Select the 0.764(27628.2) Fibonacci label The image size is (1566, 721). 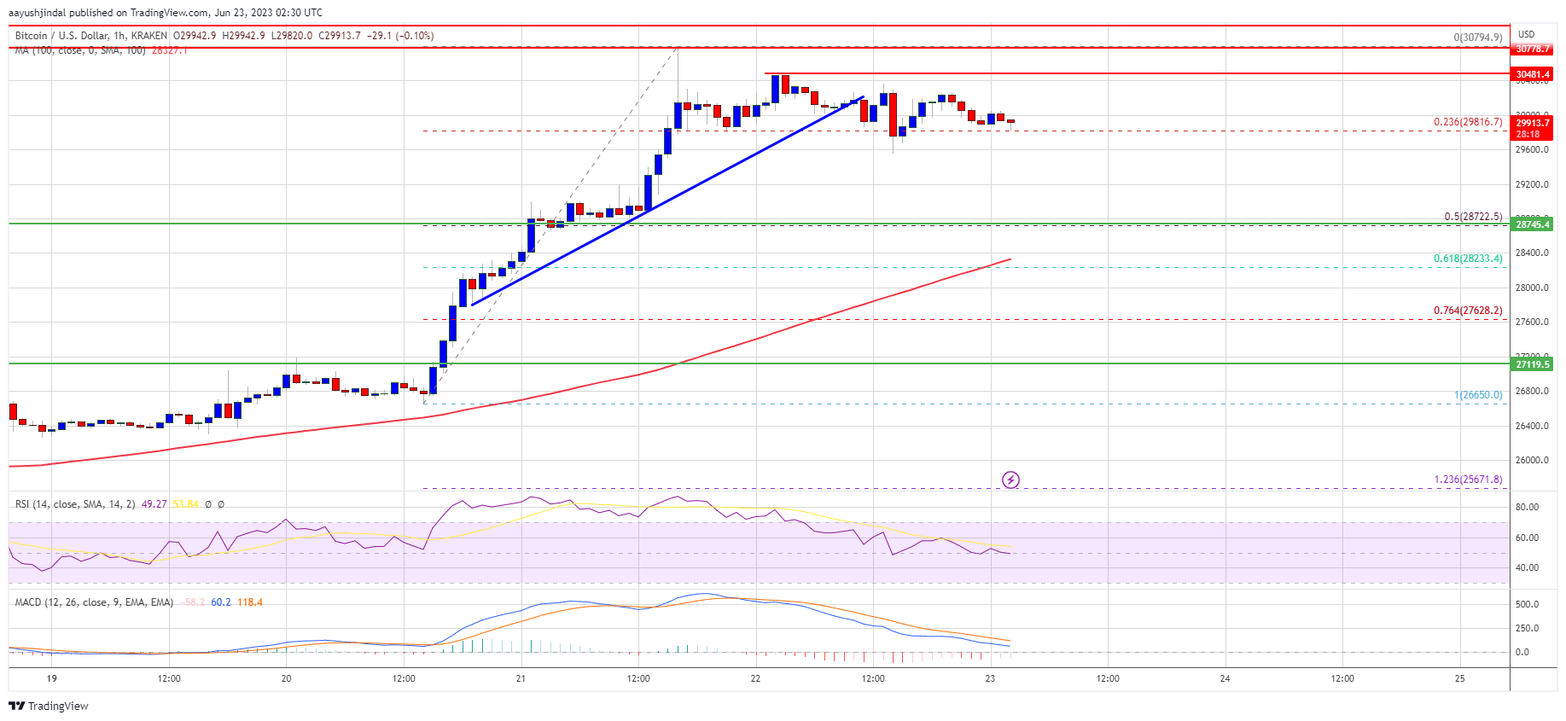(x=1468, y=311)
